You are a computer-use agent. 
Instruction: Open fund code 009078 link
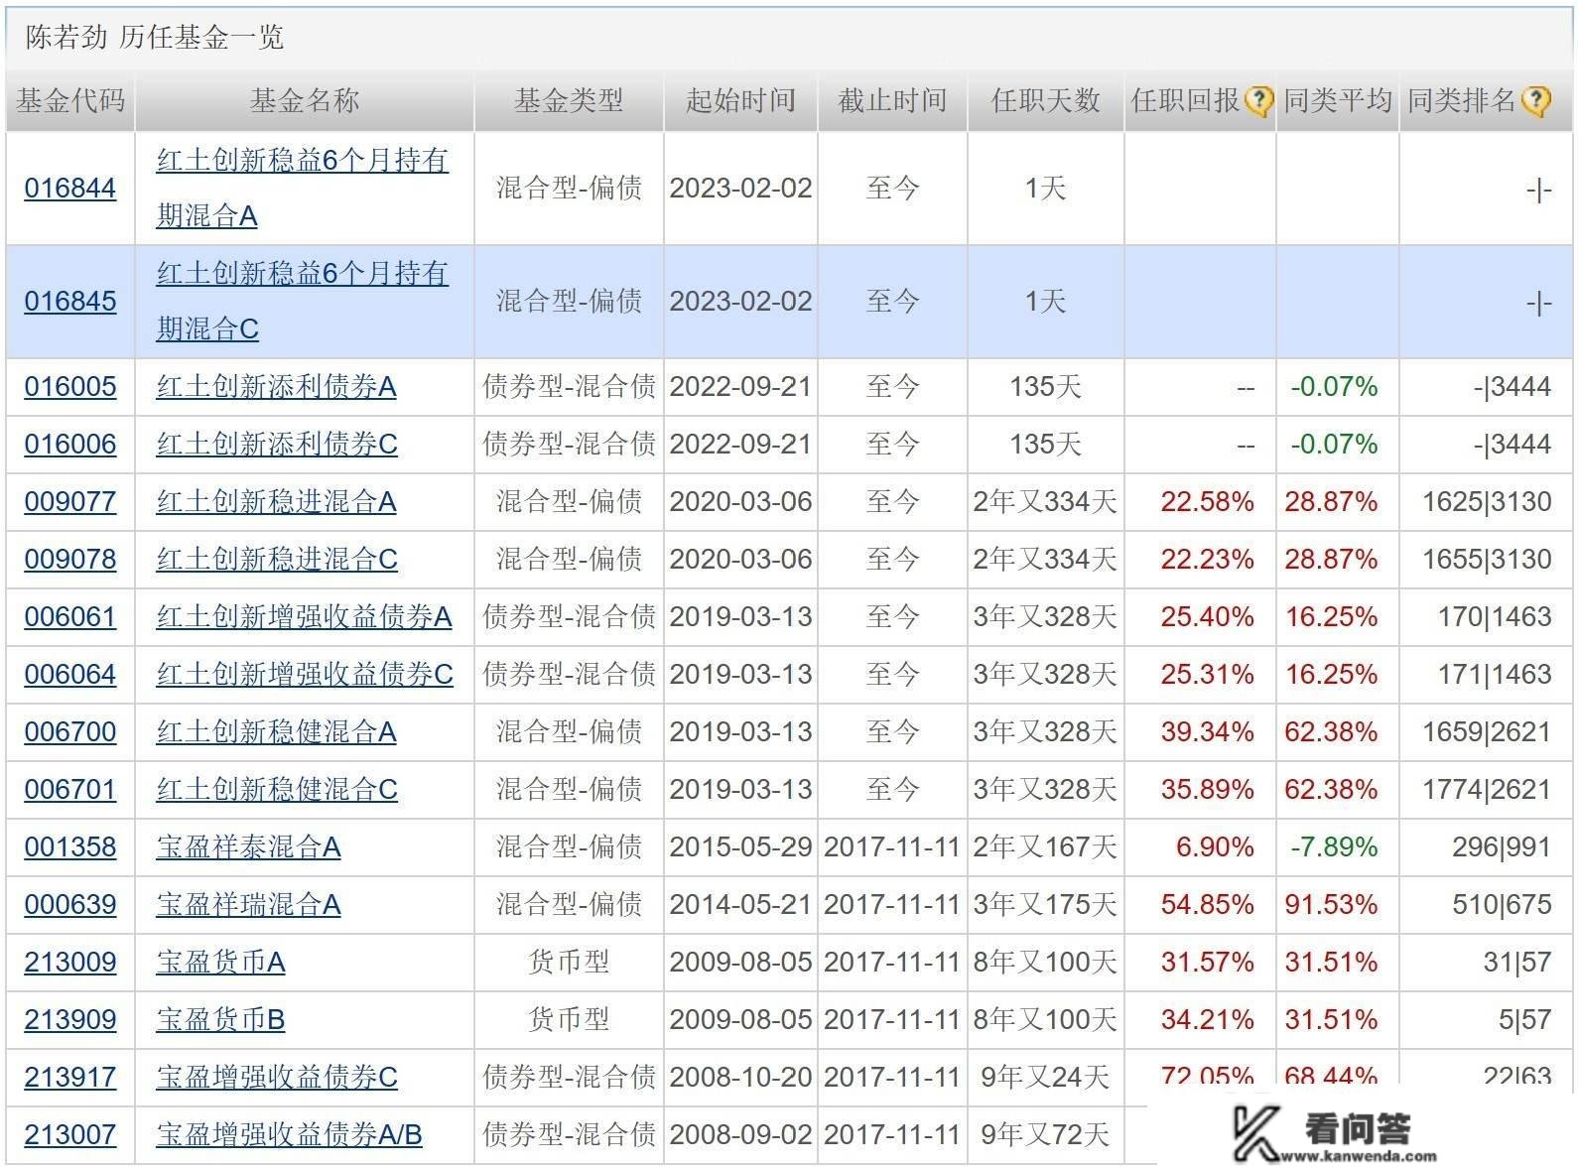70,560
